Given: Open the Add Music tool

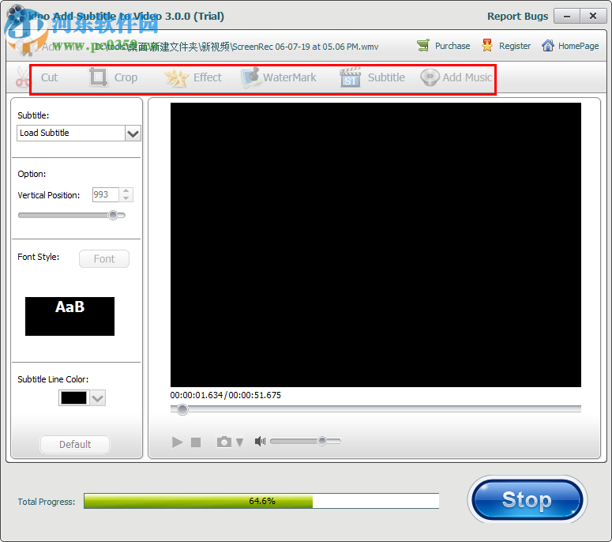Looking at the screenshot, I should 456,77.
